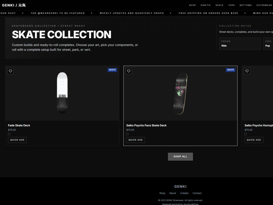Viewport: 273px width, 205px height.
Task: Click the SKATE badge on Saiko Psycho Face card
Action: (x=230, y=70)
